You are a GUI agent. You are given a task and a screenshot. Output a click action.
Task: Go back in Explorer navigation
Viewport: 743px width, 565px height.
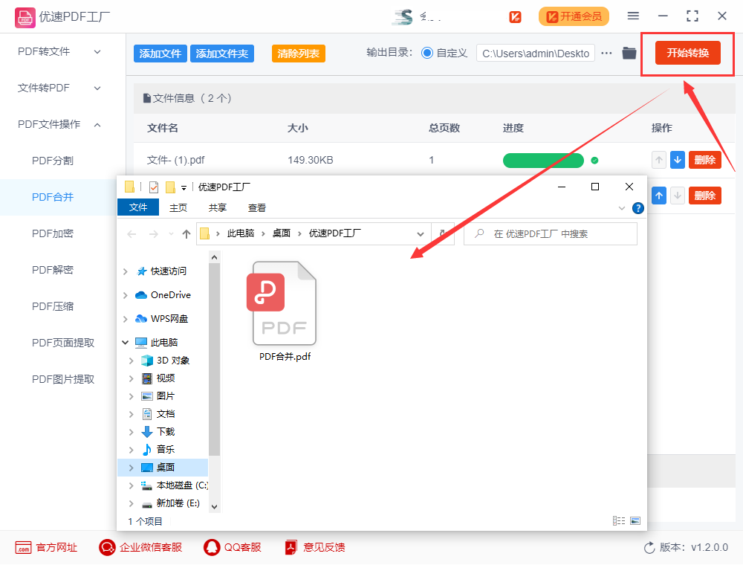tap(132, 234)
